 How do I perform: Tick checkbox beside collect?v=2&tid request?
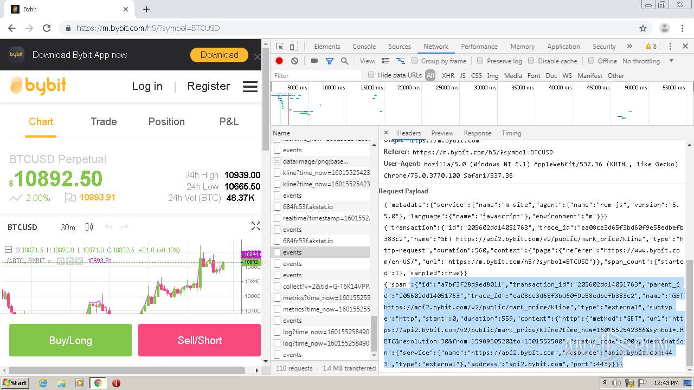click(x=277, y=287)
